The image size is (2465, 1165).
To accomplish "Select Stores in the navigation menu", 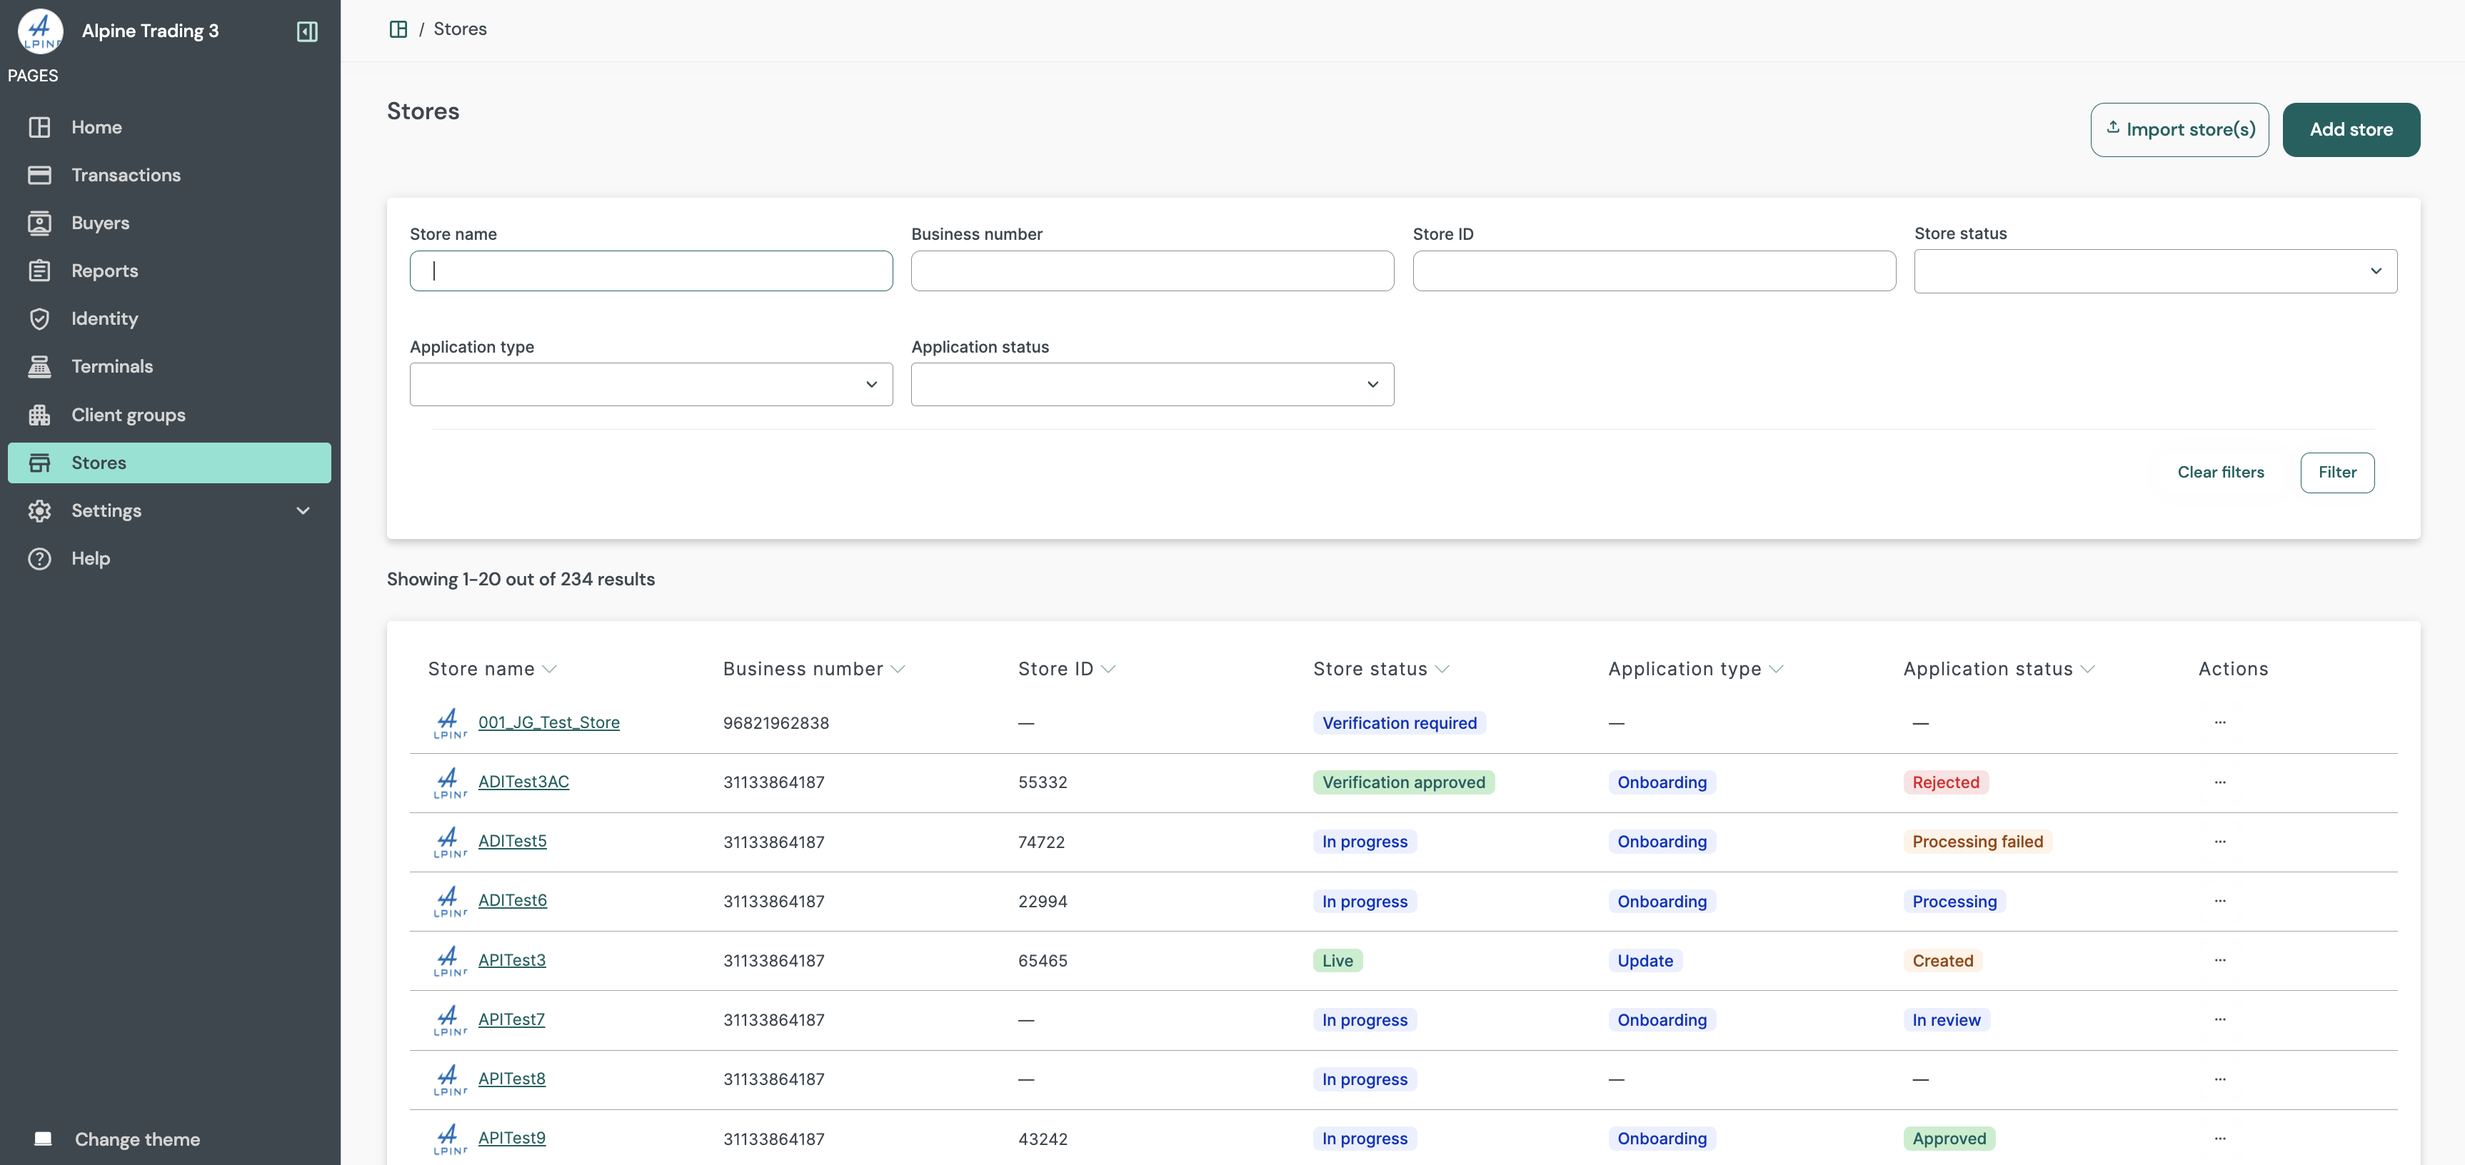I will tap(99, 462).
